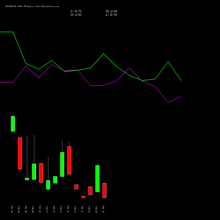Click the 10 Mar date axis label
Viewport: 220px width, 220px height.
click(x=40, y=209)
